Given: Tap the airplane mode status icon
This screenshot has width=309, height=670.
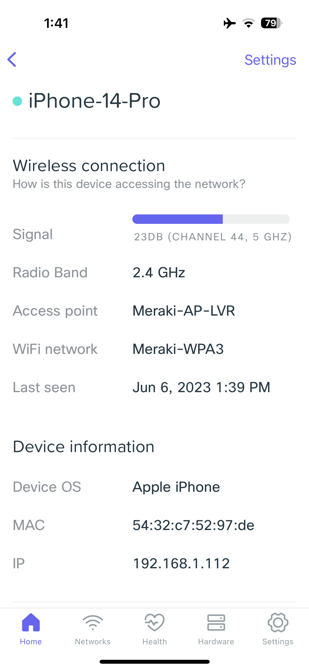Looking at the screenshot, I should [230, 23].
